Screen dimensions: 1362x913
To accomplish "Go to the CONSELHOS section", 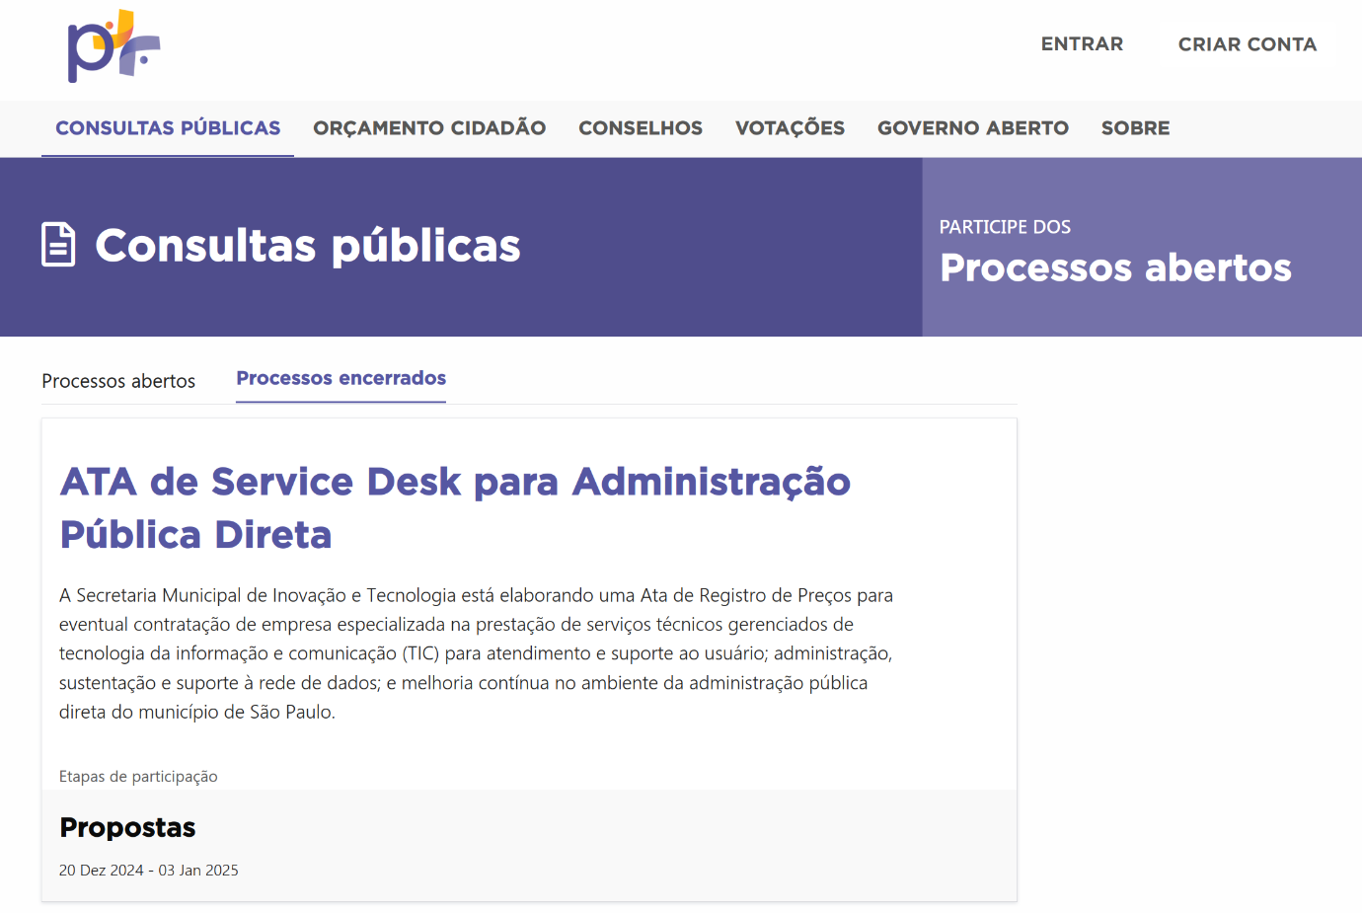I will (x=641, y=128).
